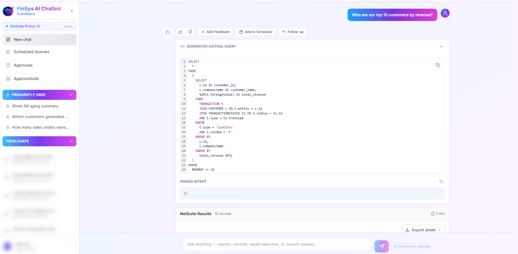
Task: Open the Export sheet dropdown
Action: pos(423,230)
